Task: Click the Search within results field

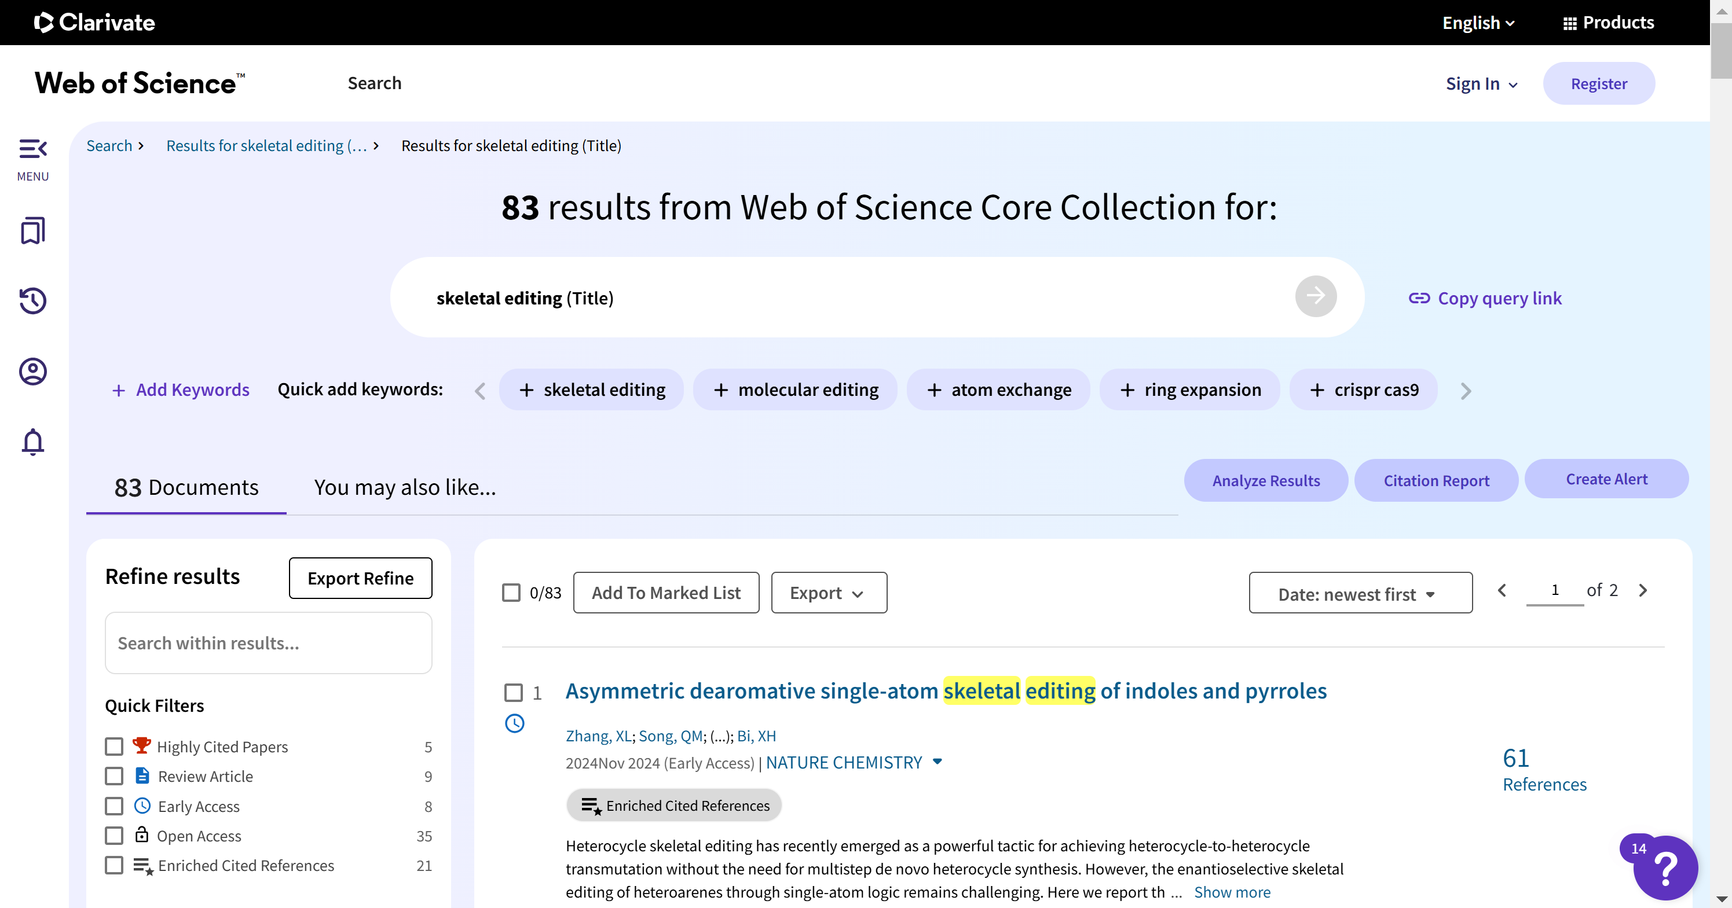Action: click(x=268, y=643)
